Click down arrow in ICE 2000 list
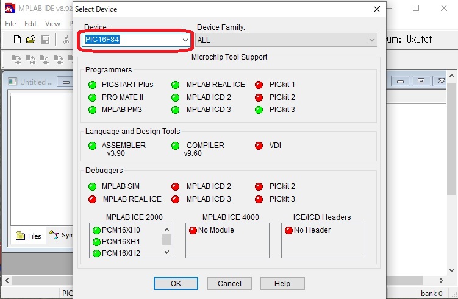The height and width of the screenshot is (299, 458). pyautogui.click(x=166, y=252)
